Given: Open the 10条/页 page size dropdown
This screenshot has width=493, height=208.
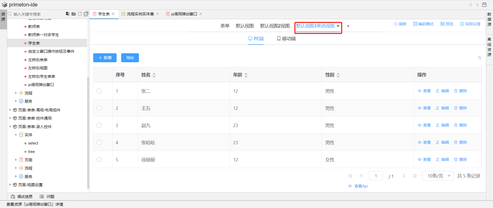Looking at the screenshot, I should click(438, 176).
